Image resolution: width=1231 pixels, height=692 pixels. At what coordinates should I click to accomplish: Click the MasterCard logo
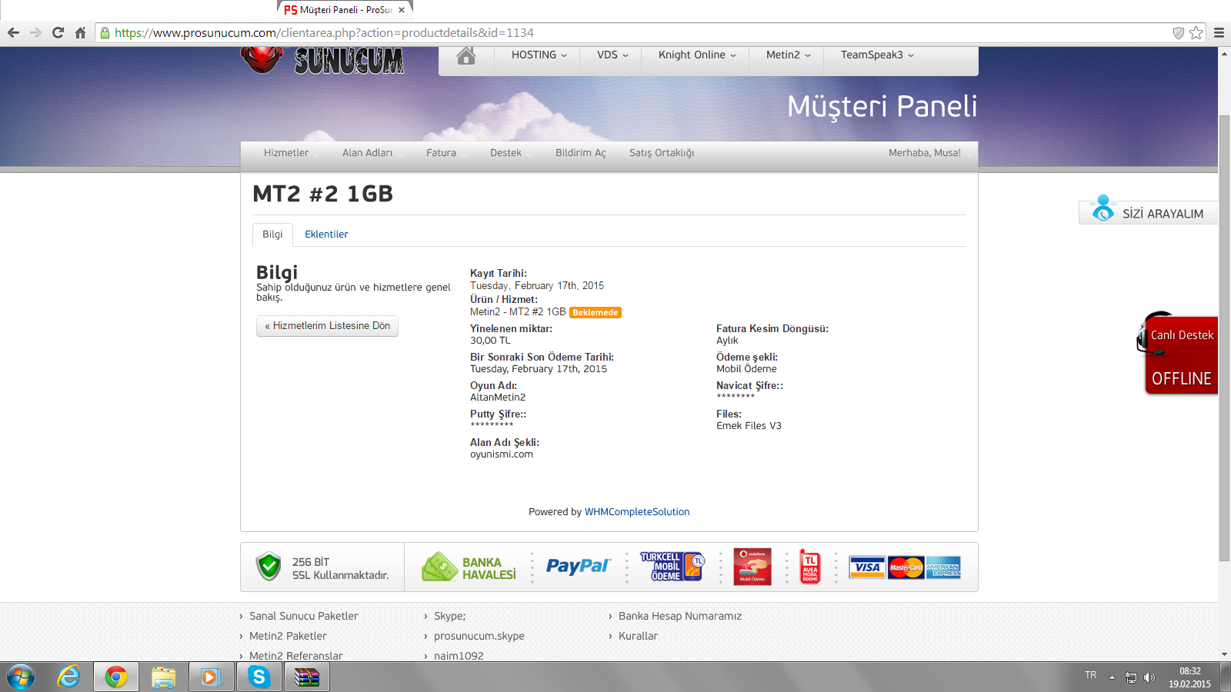[906, 567]
